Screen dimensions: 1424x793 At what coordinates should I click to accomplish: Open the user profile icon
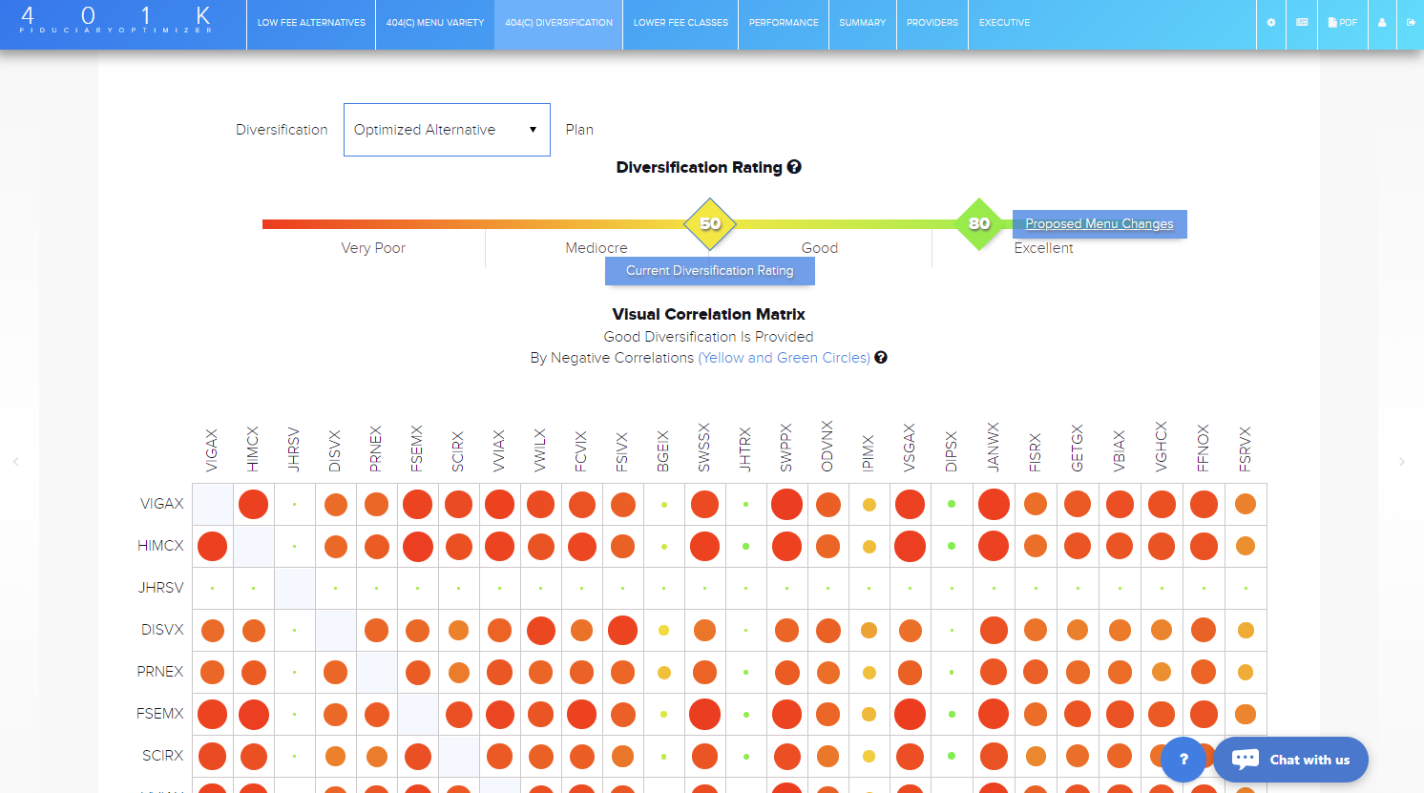[1382, 23]
